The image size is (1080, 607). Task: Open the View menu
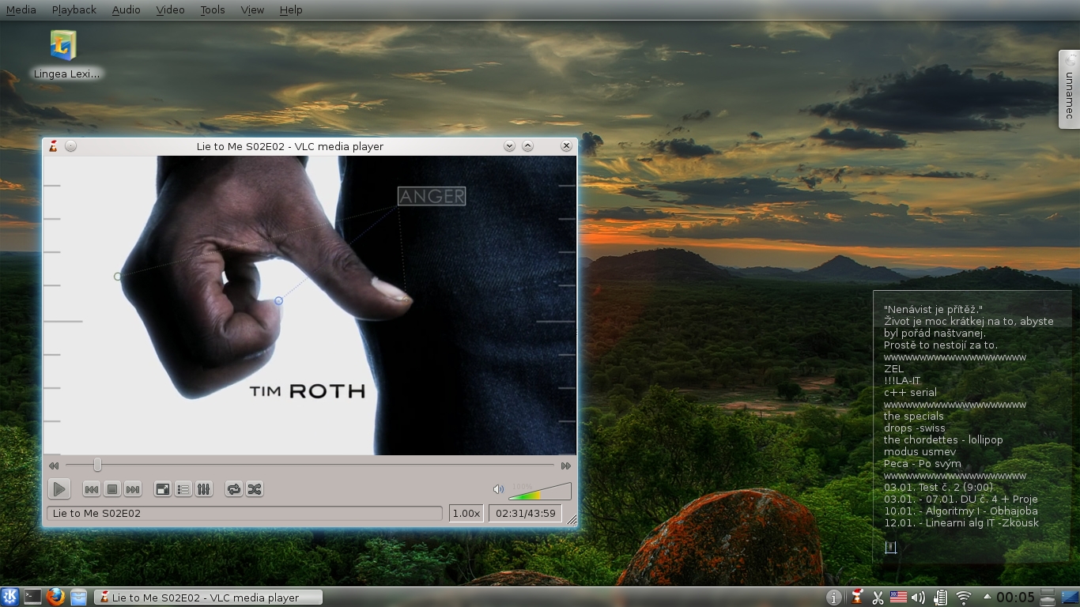[x=252, y=9]
